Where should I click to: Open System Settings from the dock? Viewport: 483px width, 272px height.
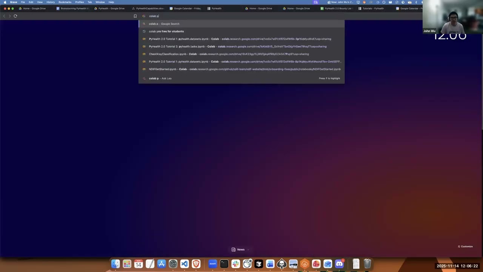coord(173,264)
